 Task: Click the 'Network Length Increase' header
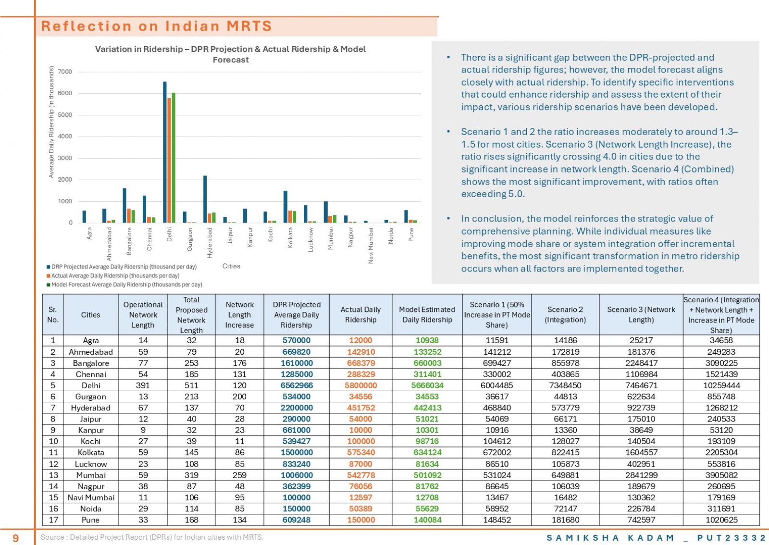(x=239, y=315)
